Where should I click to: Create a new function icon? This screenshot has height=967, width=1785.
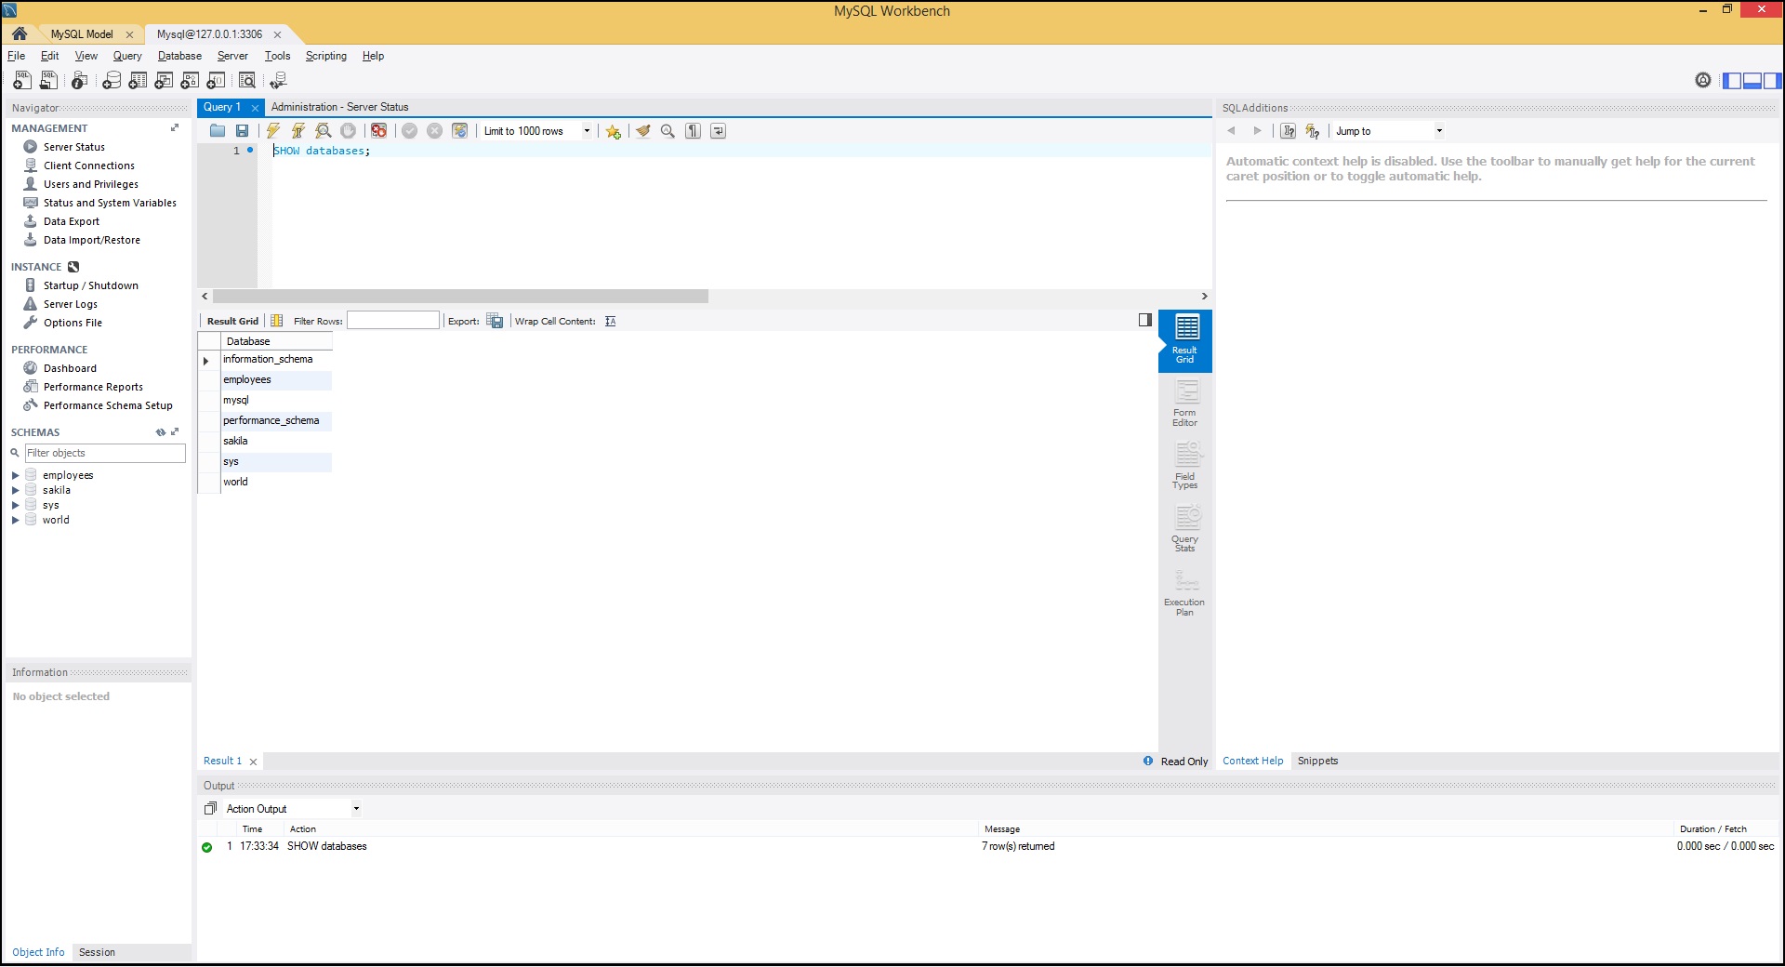[x=216, y=81]
